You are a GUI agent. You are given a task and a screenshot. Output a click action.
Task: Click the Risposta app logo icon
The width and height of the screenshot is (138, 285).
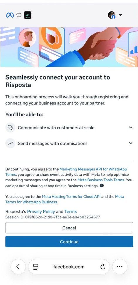coord(28,15)
